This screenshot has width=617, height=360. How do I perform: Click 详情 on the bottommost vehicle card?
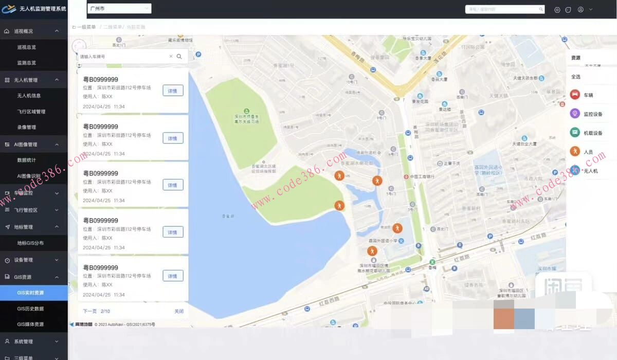(x=173, y=276)
